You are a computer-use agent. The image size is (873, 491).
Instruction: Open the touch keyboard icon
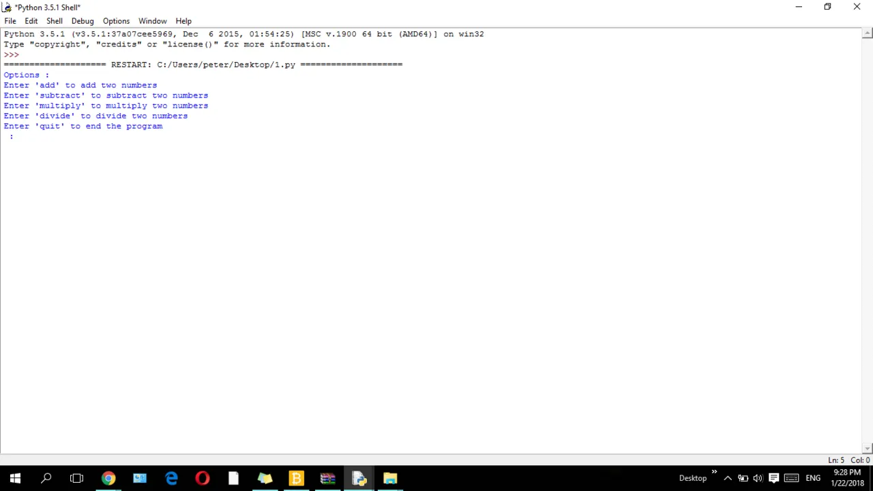(791, 478)
